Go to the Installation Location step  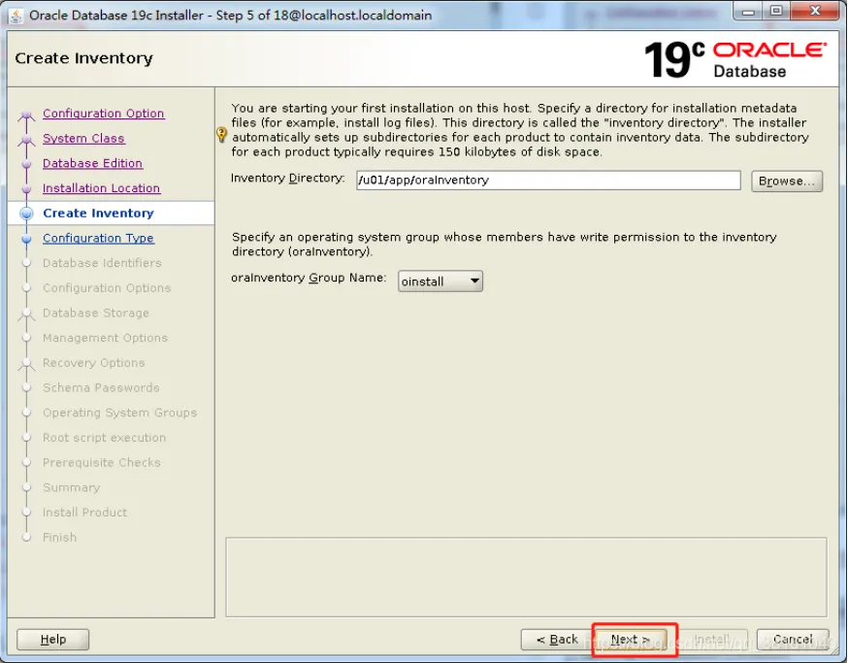[101, 187]
